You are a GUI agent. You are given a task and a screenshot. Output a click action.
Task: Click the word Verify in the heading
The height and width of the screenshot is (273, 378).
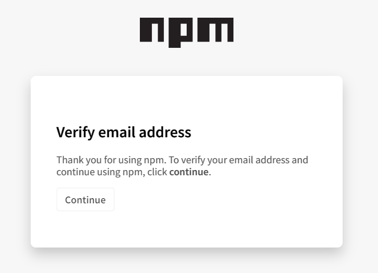[76, 133]
